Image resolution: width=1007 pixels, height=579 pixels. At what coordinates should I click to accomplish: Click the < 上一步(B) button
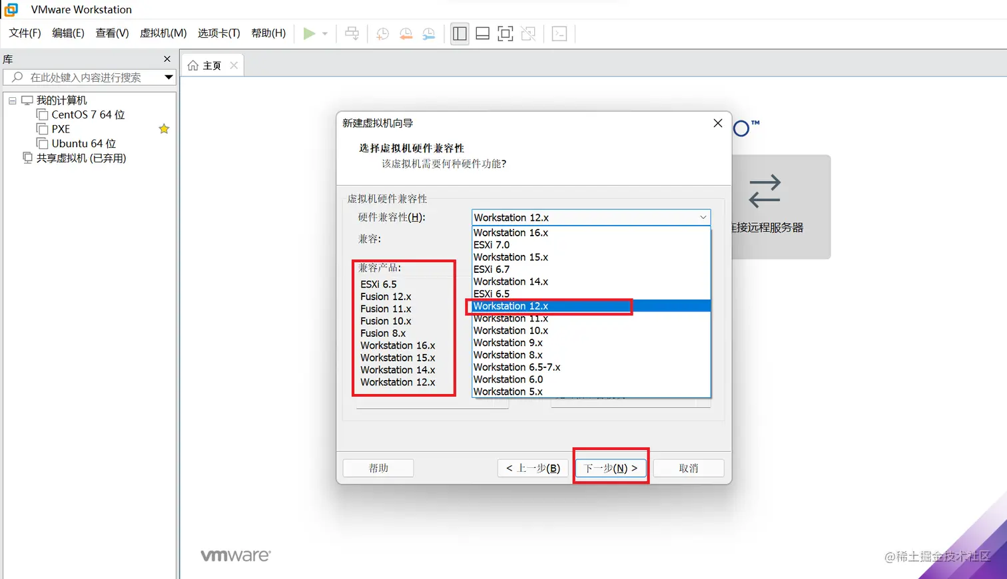(x=533, y=468)
